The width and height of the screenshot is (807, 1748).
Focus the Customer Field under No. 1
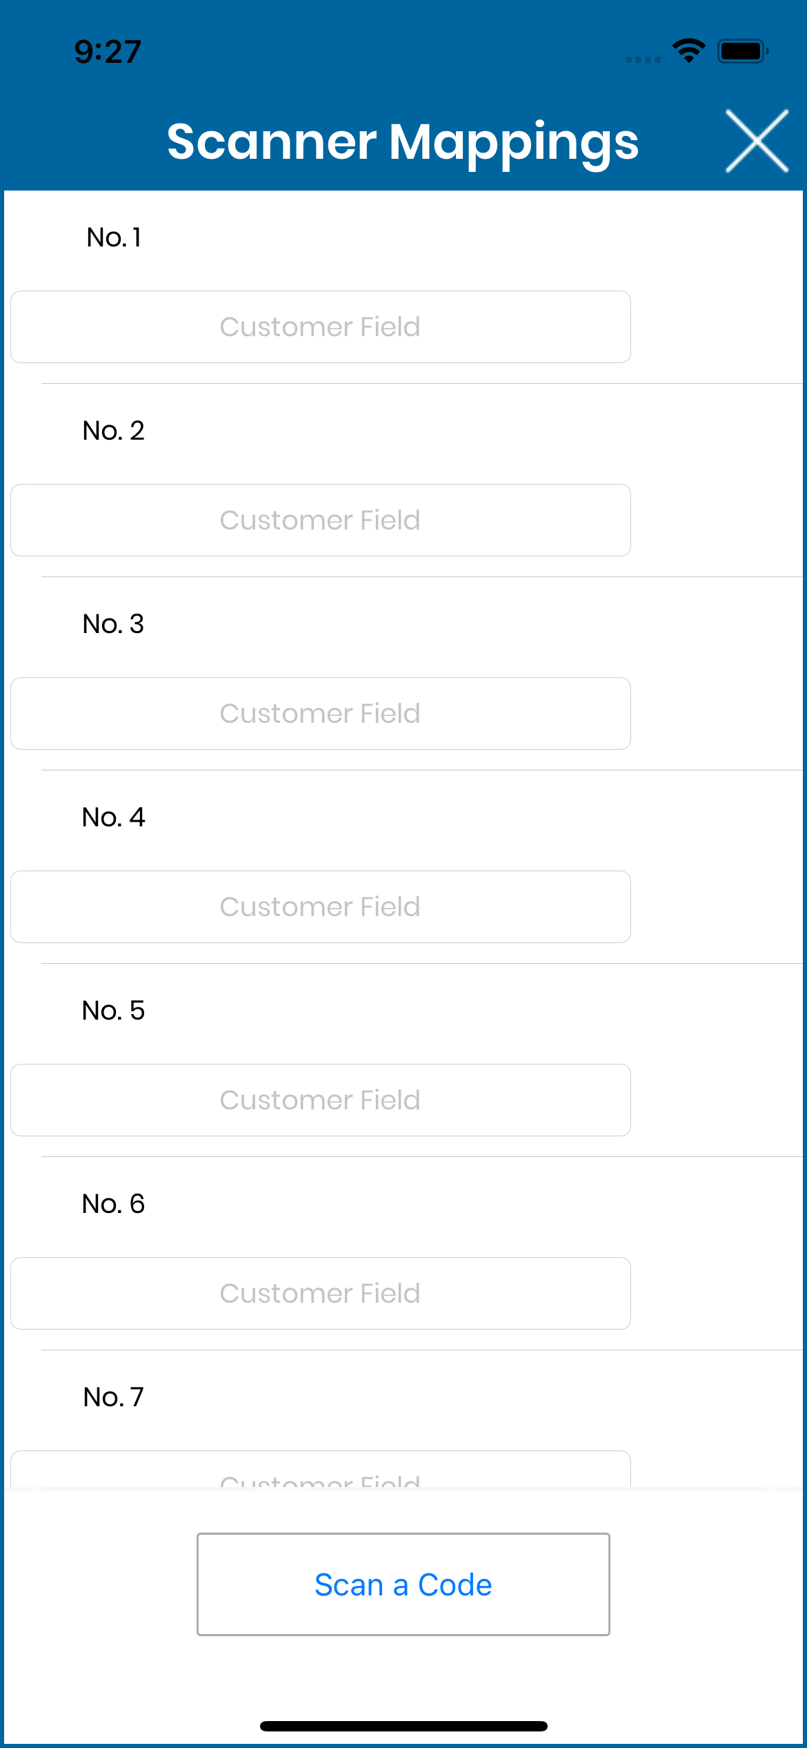click(x=321, y=327)
